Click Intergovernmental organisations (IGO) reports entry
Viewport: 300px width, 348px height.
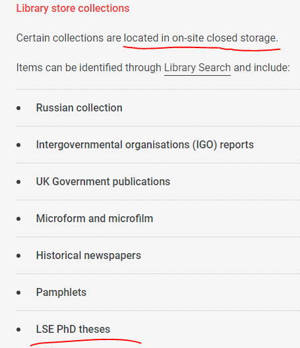(145, 145)
